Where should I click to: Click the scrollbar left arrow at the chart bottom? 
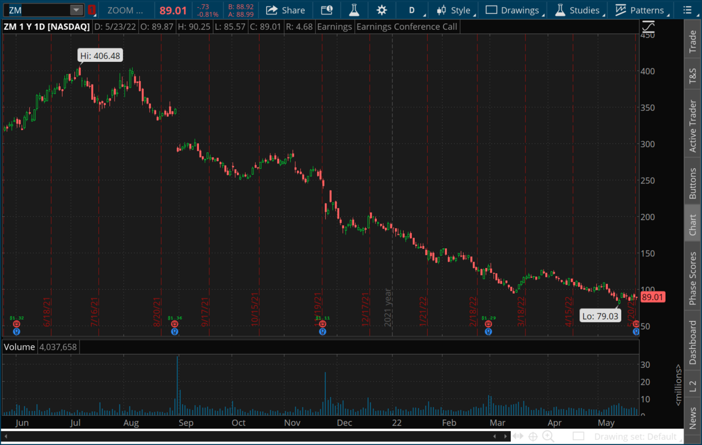pos(6,436)
